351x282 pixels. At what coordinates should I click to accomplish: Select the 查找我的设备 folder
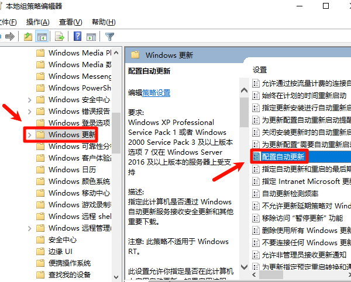click(x=63, y=274)
